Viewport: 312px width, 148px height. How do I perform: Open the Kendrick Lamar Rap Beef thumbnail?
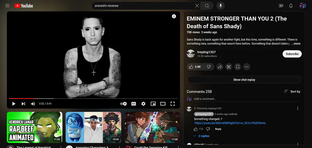tap(35, 127)
